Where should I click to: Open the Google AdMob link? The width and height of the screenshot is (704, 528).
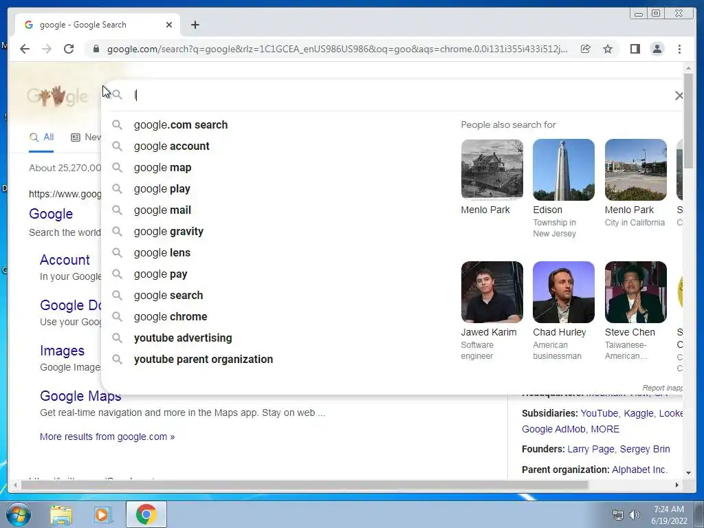click(553, 429)
